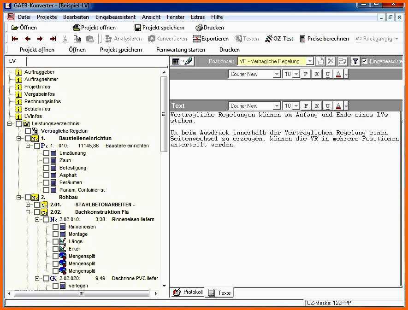The width and height of the screenshot is (408, 310).
Task: Check Vertragliche Regelun checkbox
Action: click(28, 131)
